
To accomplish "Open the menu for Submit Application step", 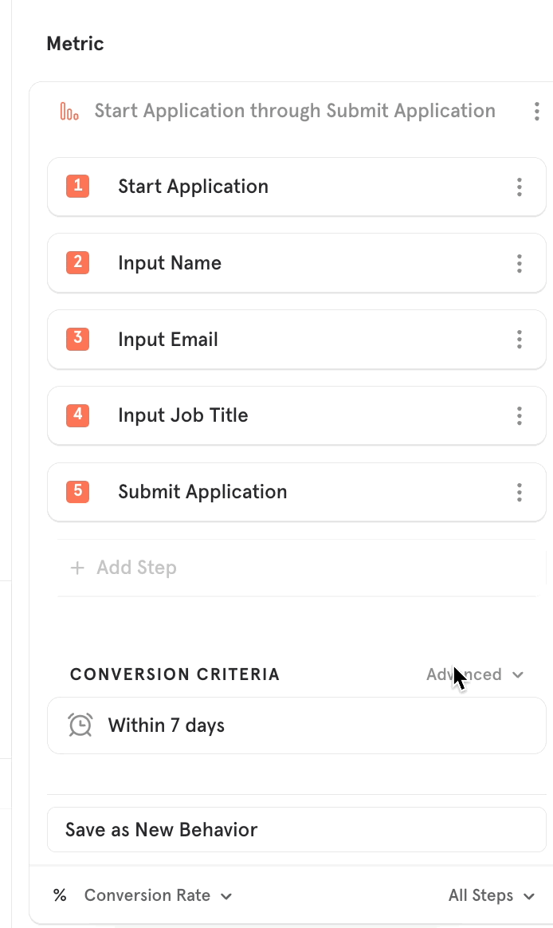I will click(519, 492).
